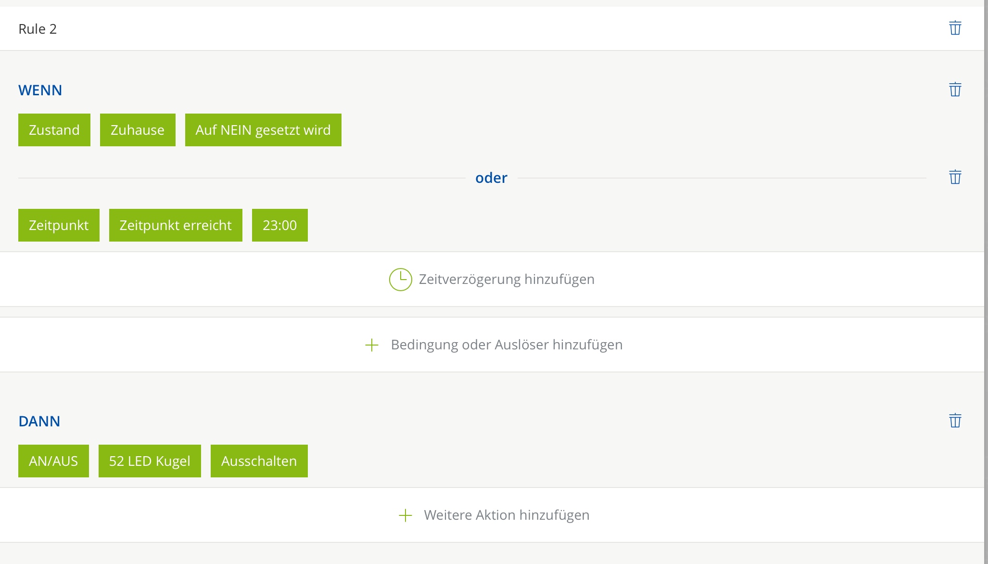This screenshot has height=564, width=988.
Task: Click the Rule 2 title field
Action: [38, 29]
